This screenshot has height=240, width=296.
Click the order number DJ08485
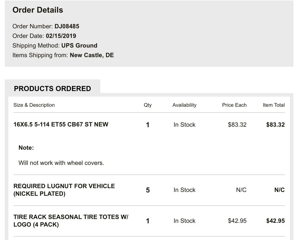click(67, 26)
